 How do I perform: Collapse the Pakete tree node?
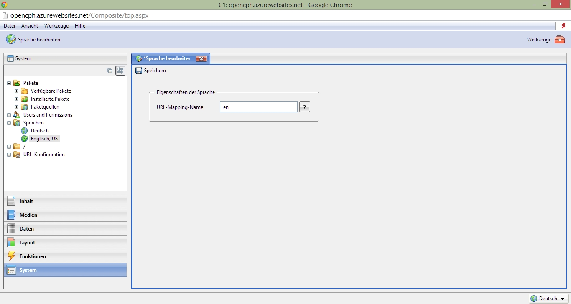[9, 83]
